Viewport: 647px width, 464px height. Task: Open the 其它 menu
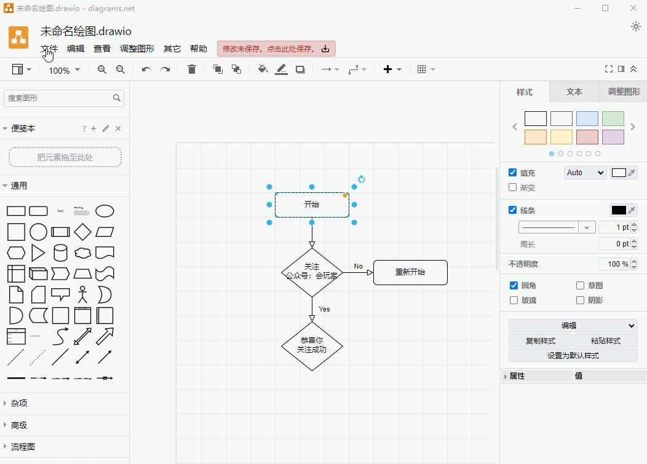[x=172, y=49]
